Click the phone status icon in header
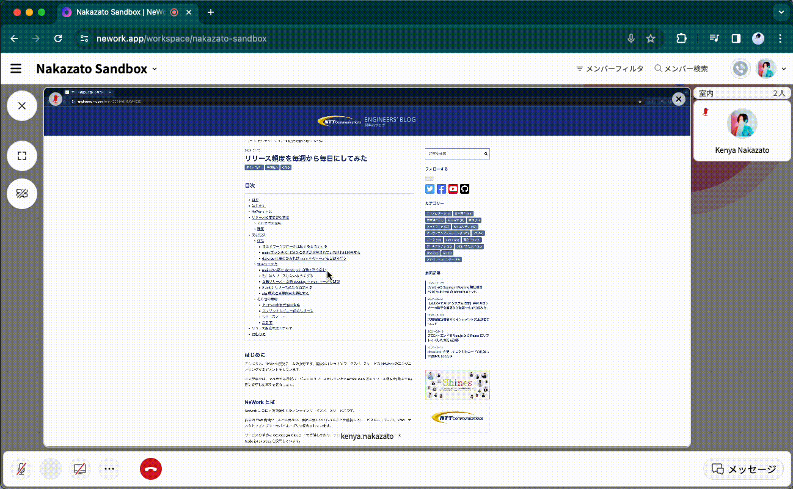 click(740, 69)
